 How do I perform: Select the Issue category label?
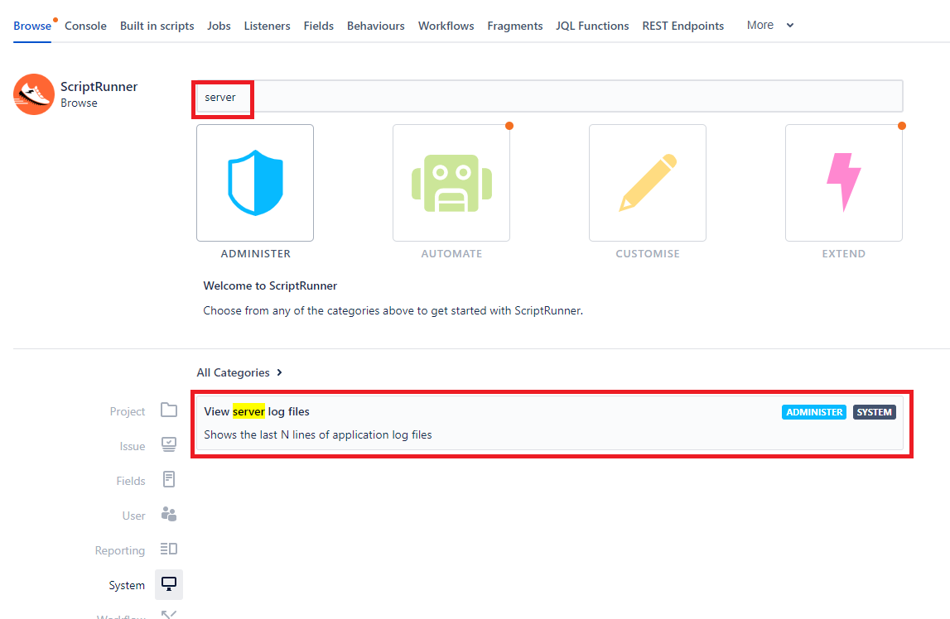pyautogui.click(x=132, y=446)
